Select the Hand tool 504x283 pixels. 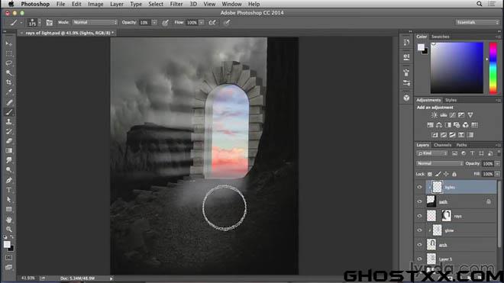point(8,220)
